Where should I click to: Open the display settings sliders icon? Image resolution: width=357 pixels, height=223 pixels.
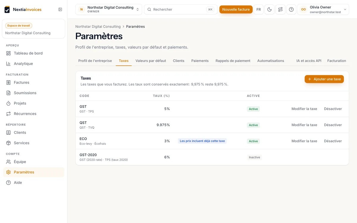(x=280, y=10)
